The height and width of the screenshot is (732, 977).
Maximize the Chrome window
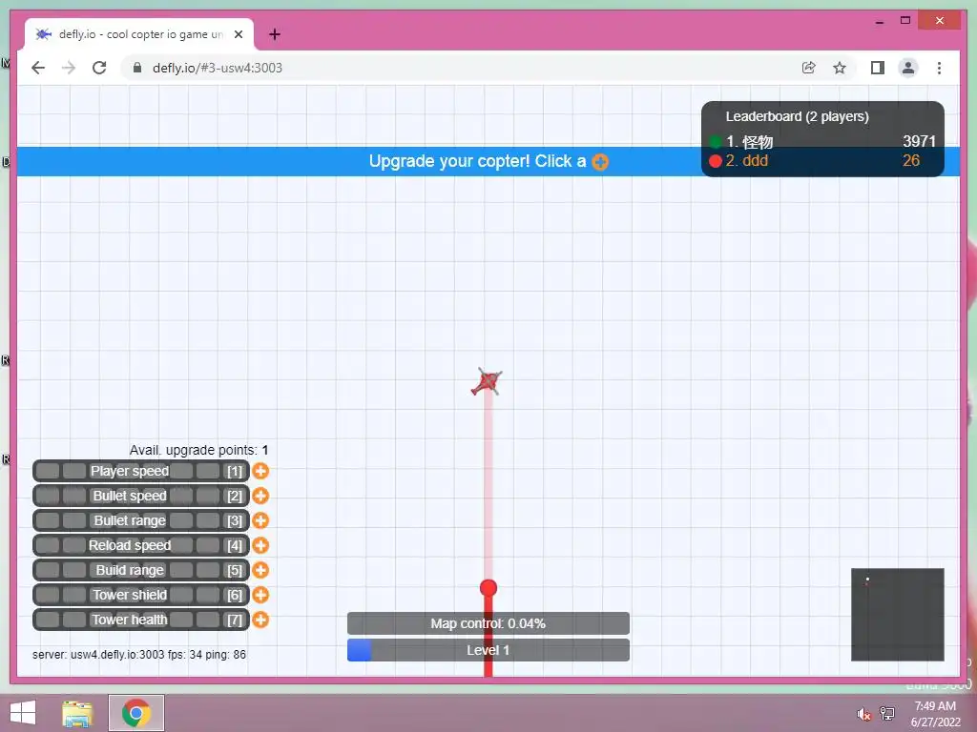(x=905, y=21)
